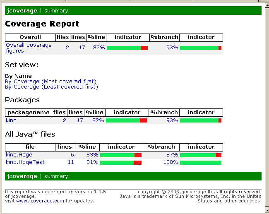This screenshot has height=214, width=269.
Task: Visit the www.jcoverage.com link
Action: (x=40, y=201)
